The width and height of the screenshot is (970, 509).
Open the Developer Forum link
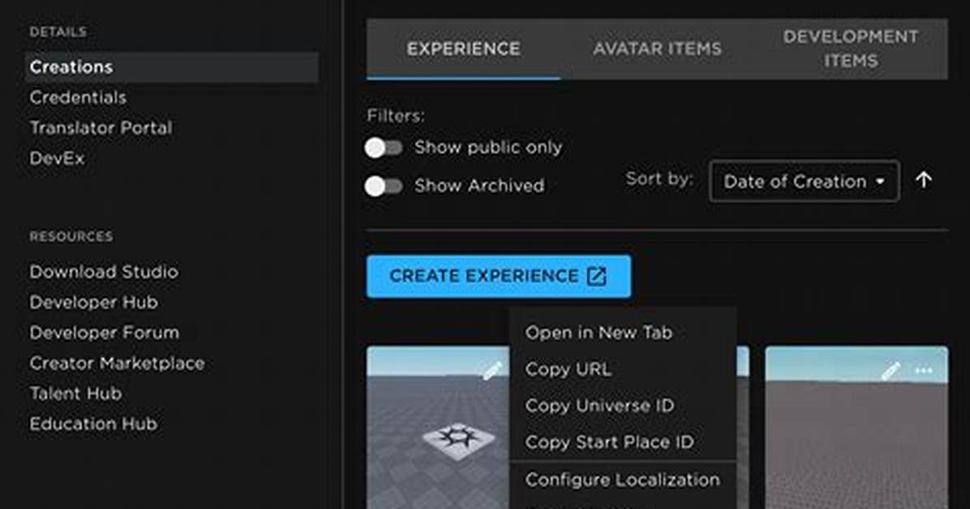click(105, 332)
